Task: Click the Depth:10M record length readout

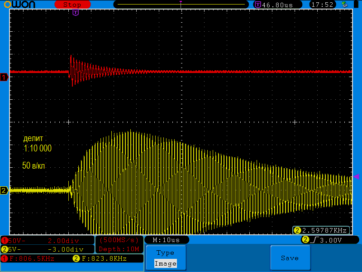Action: [x=119, y=249]
